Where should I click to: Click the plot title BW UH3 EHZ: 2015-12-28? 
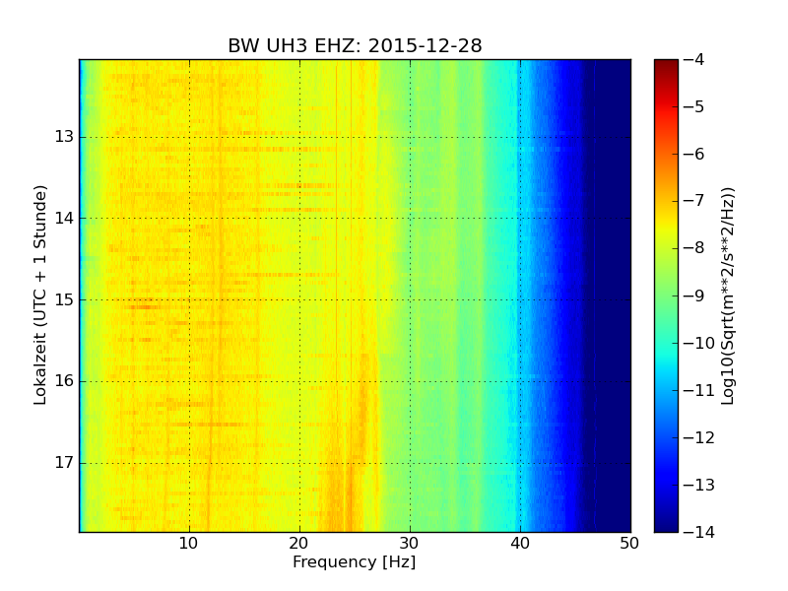pos(355,45)
